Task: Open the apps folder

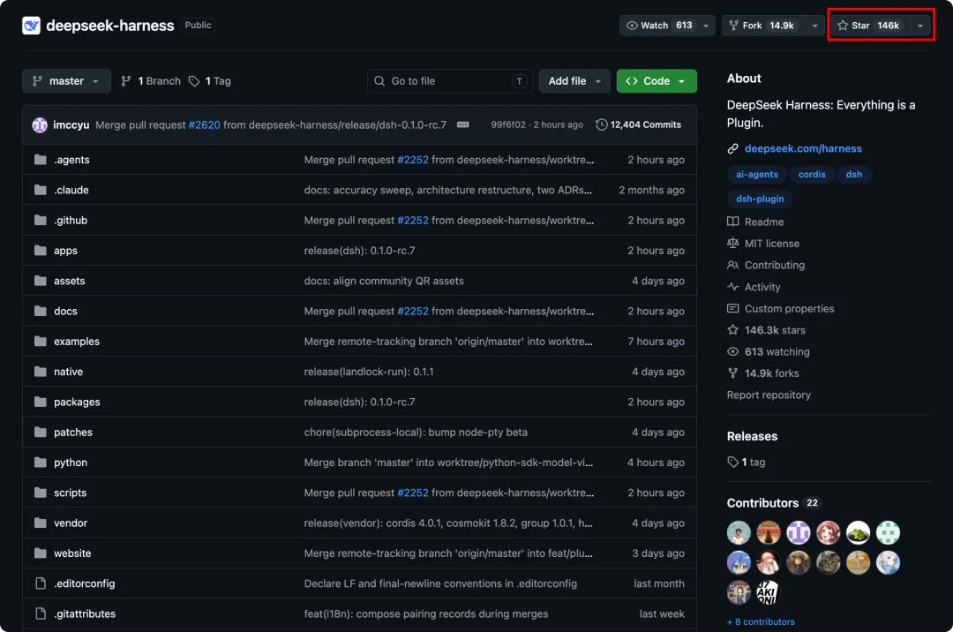Action: [x=65, y=251]
